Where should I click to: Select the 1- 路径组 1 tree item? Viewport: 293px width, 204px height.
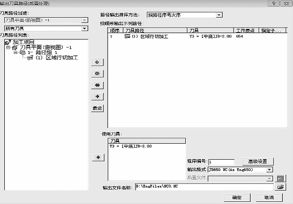pos(42,52)
